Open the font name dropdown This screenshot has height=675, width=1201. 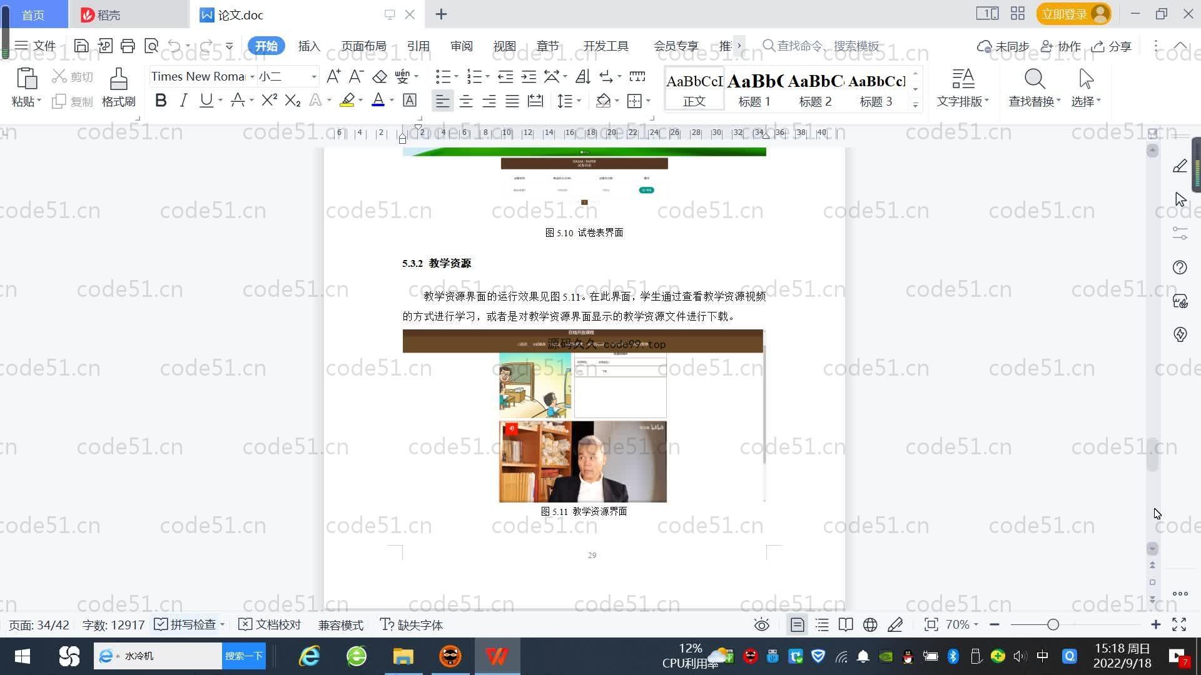(252, 77)
